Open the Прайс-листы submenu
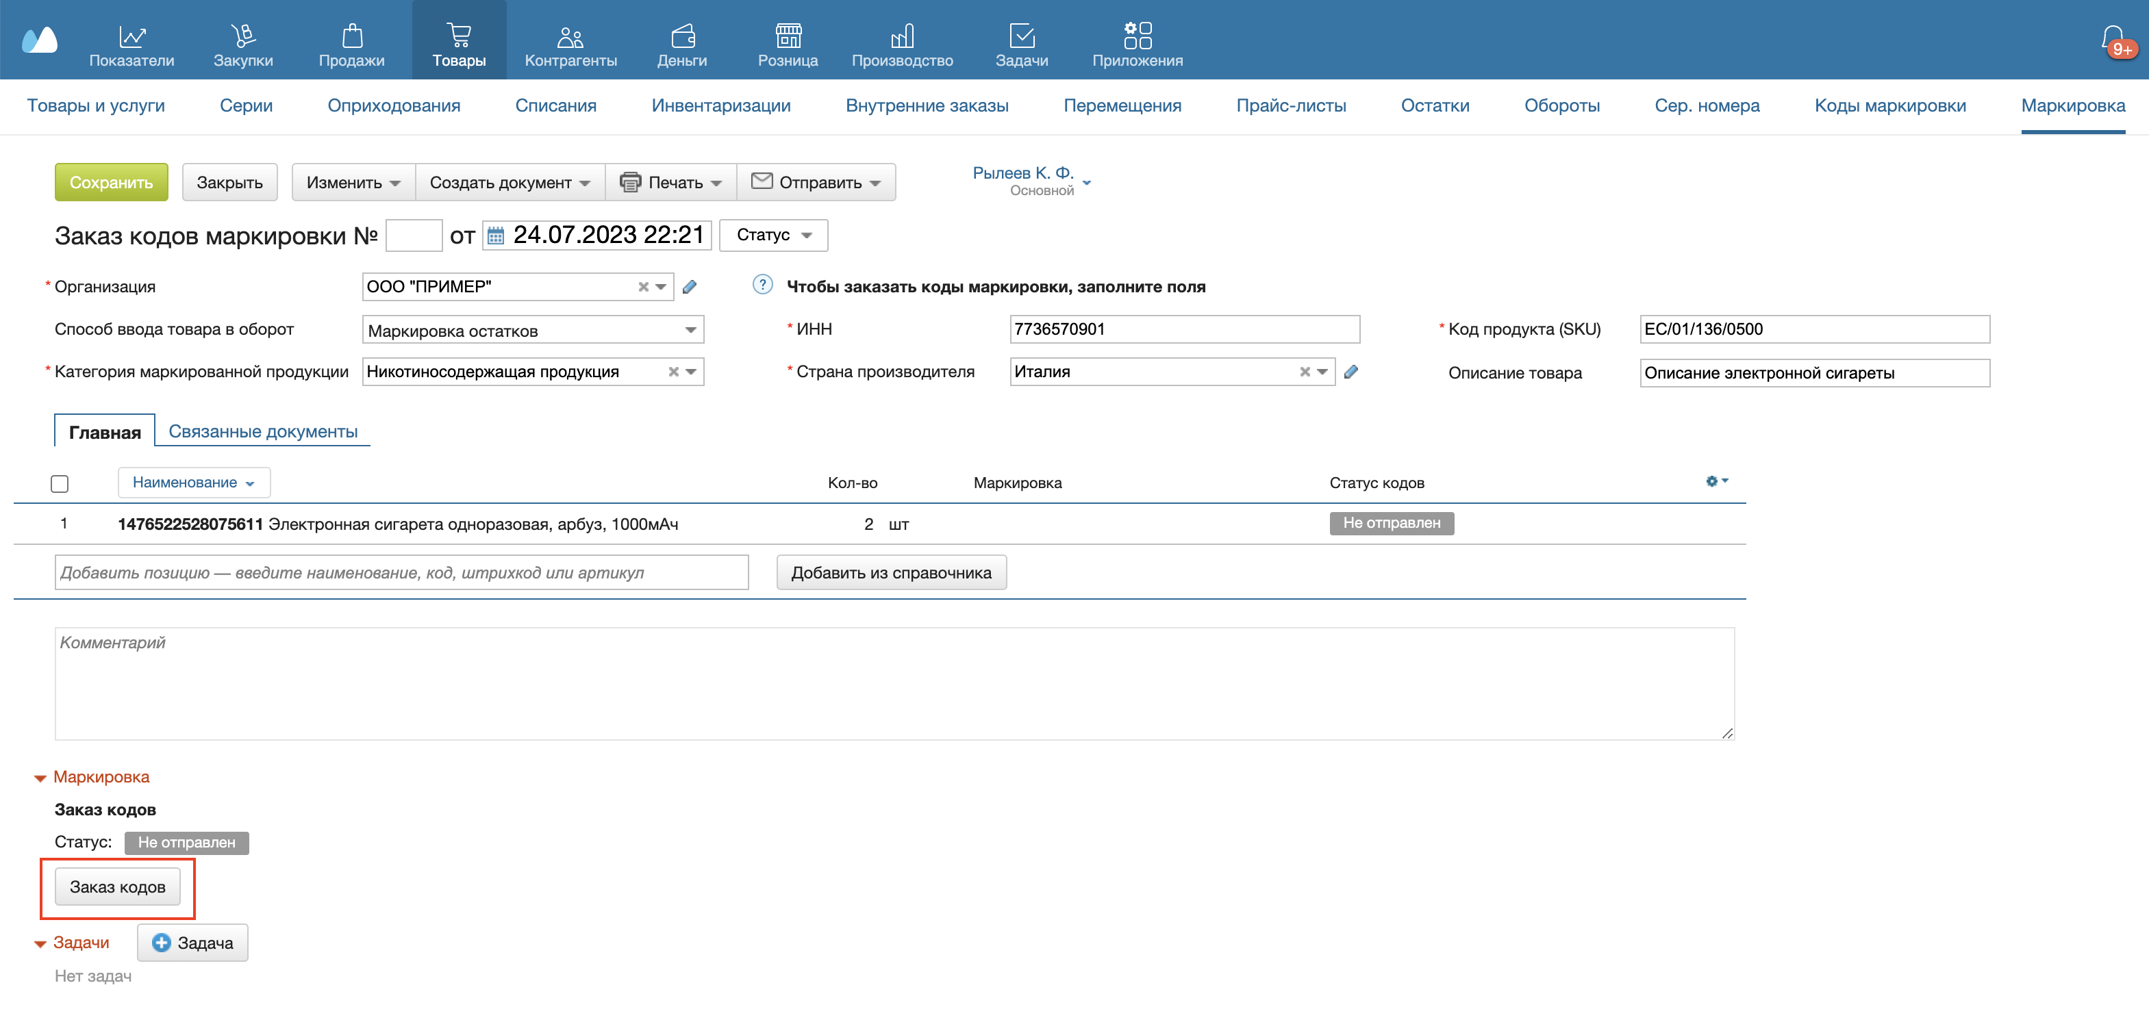The image size is (2149, 1020). (1291, 106)
